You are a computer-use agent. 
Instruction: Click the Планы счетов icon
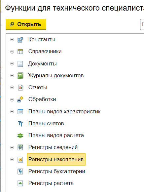[20, 124]
